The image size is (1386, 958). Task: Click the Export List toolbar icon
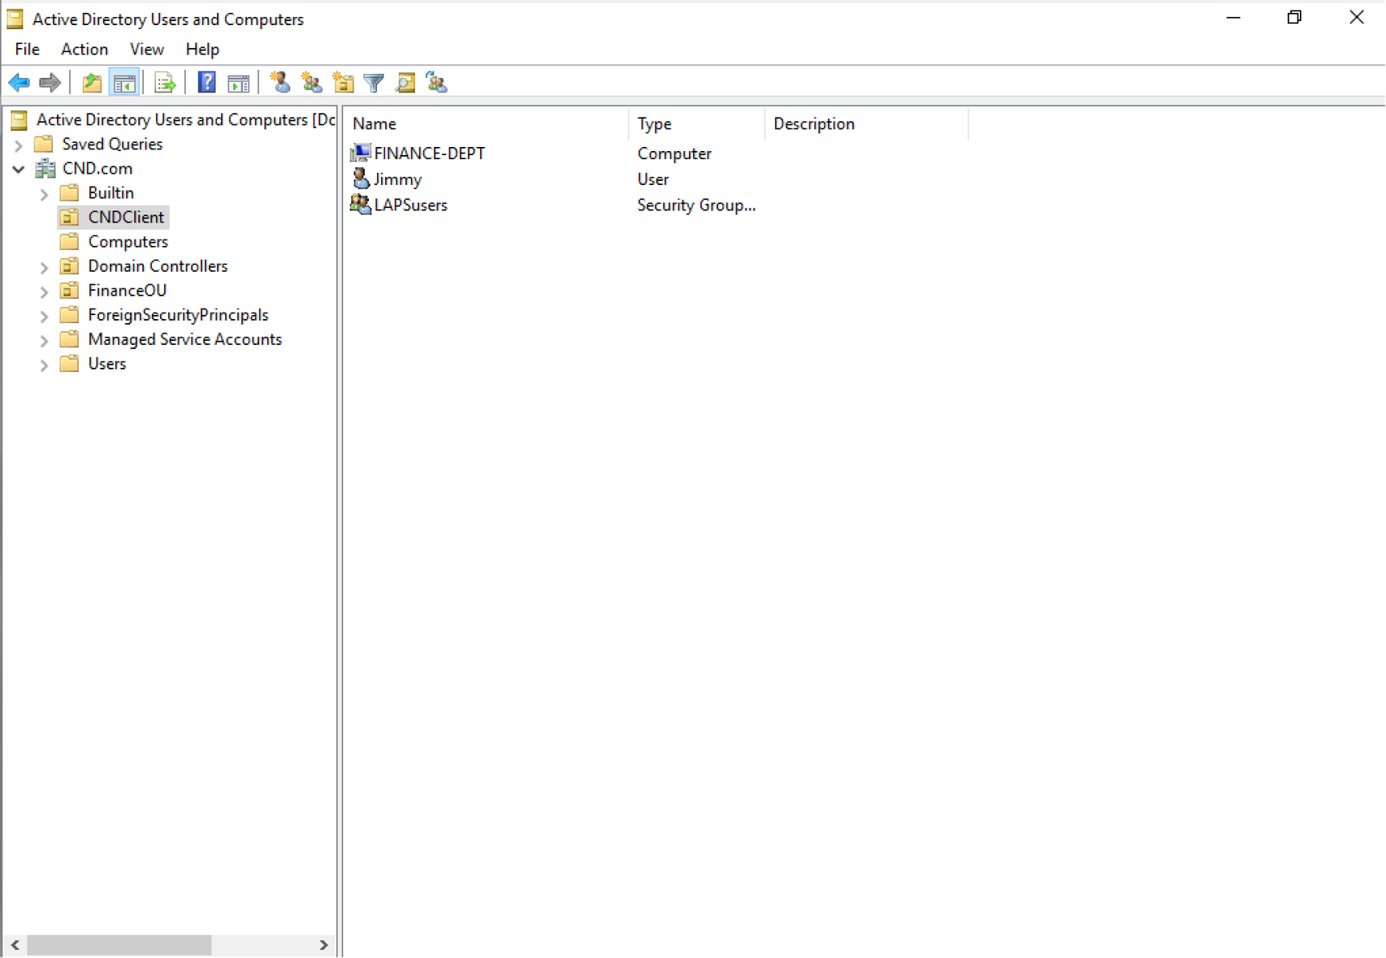point(165,82)
